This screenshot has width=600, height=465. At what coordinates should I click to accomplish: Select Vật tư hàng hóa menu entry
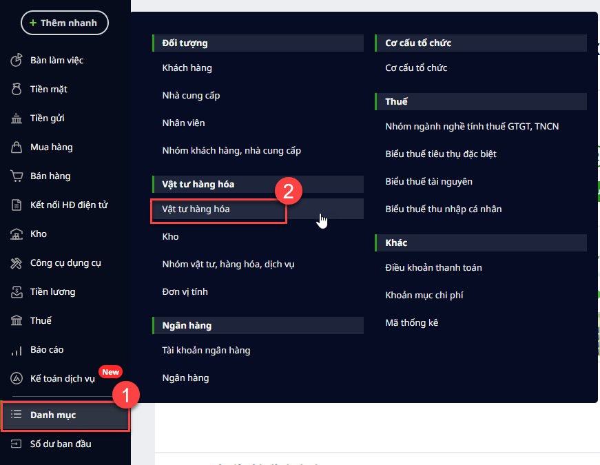point(196,209)
